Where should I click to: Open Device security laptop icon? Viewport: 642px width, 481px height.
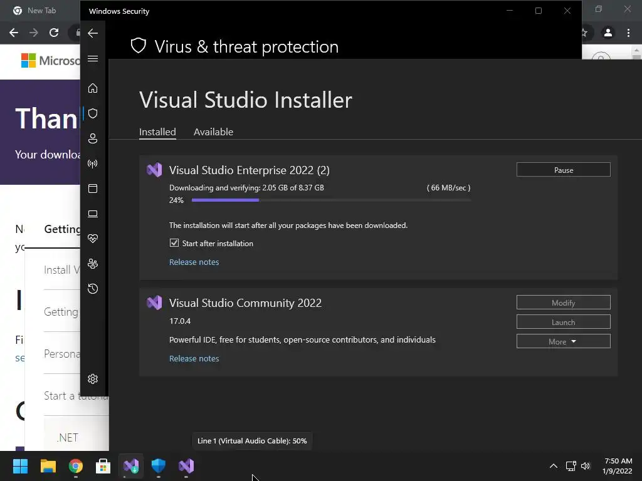pos(93,214)
